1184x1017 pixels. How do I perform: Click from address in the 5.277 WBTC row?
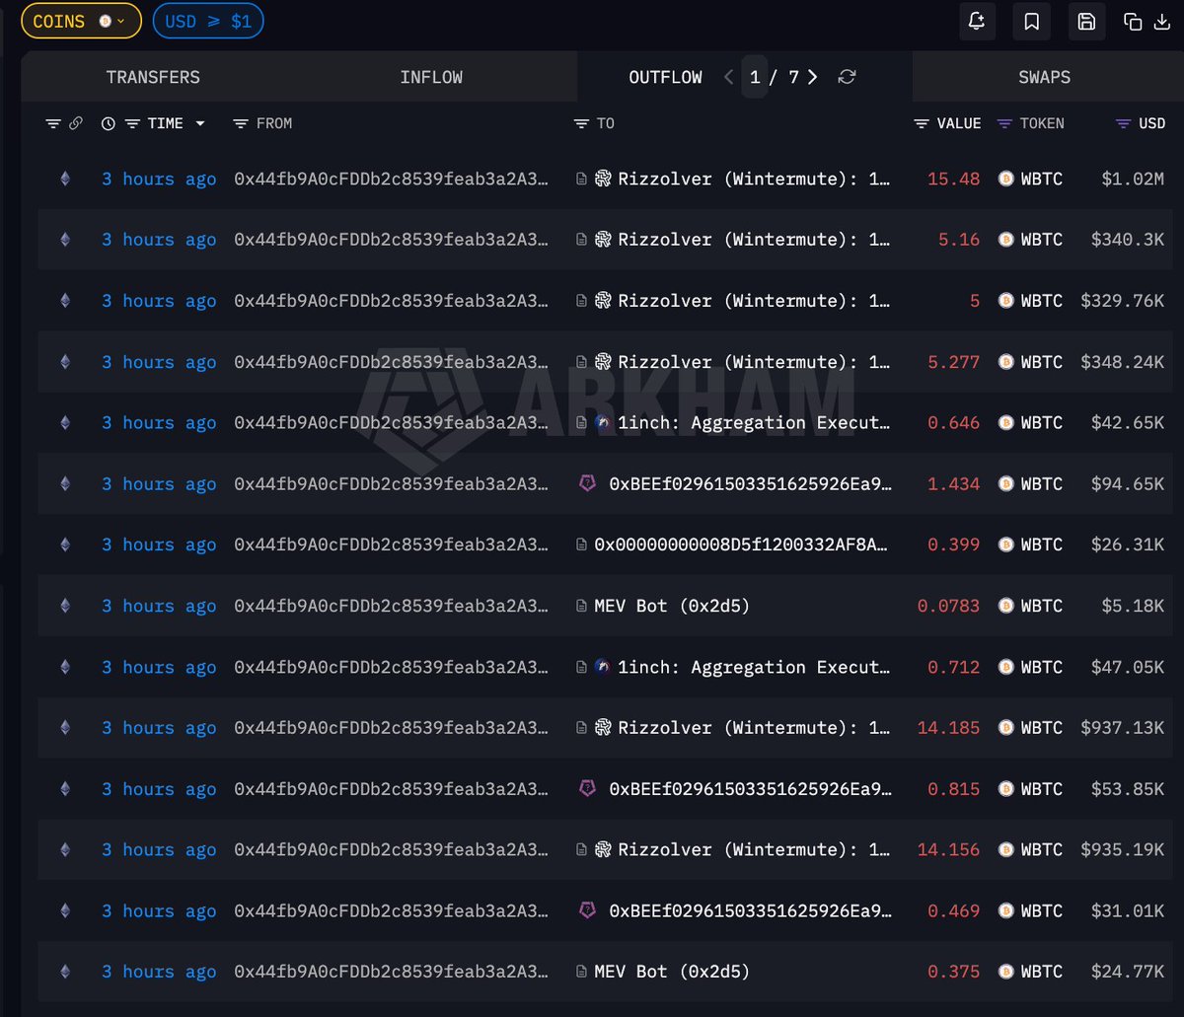click(x=391, y=362)
